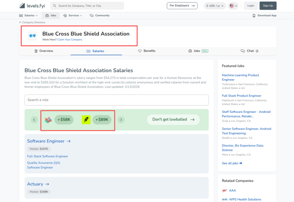
Task: Click the Community chat bubble icon
Action: click(91, 15)
